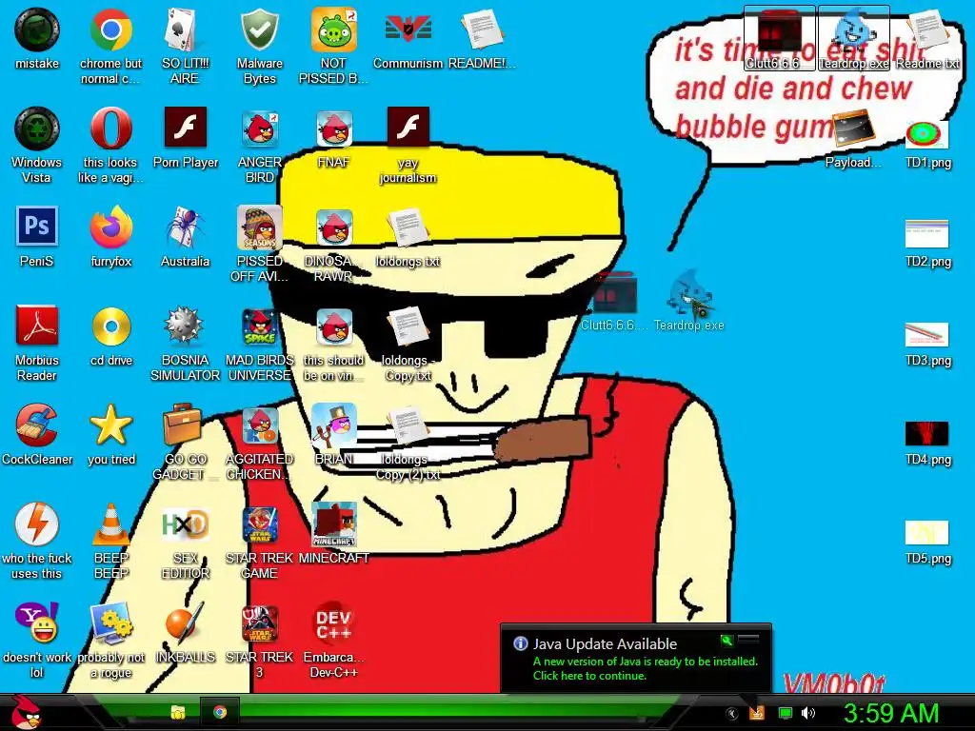The height and width of the screenshot is (731, 975).
Task: Open the Yahoo "doesn't work lol" icon
Action: coord(37,639)
